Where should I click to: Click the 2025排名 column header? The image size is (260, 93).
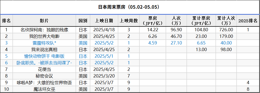pyautogui.click(x=248, y=21)
